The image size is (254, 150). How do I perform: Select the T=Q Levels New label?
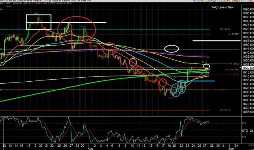point(222,7)
